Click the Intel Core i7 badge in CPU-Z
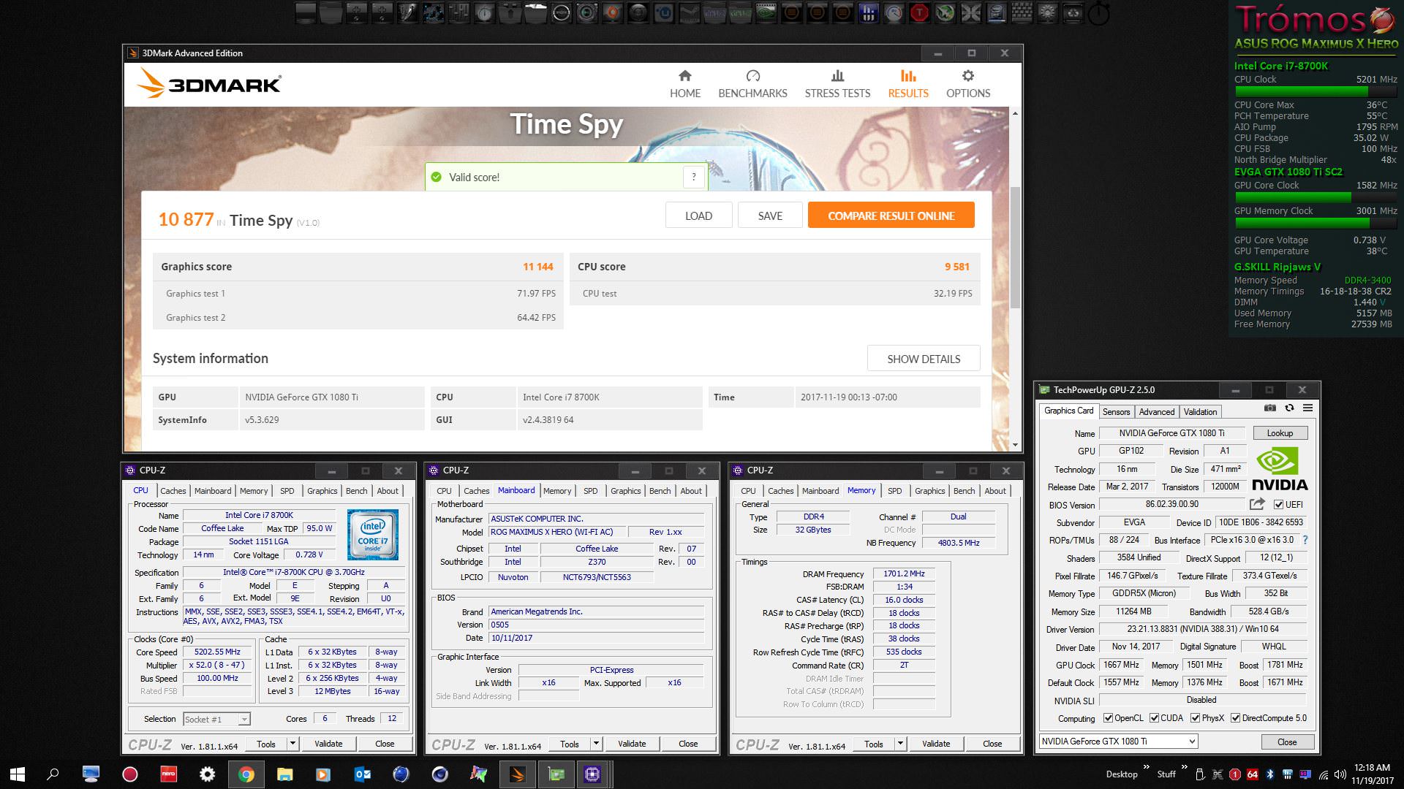The width and height of the screenshot is (1404, 789). click(373, 535)
